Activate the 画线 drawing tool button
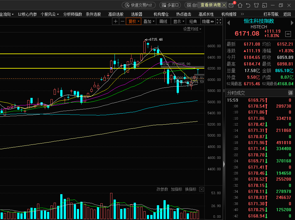 (163, 21)
